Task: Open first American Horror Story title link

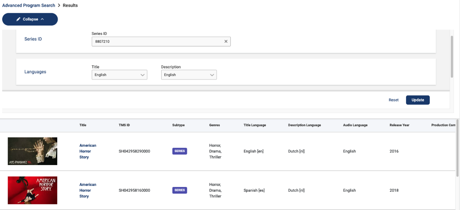Action: point(87,151)
